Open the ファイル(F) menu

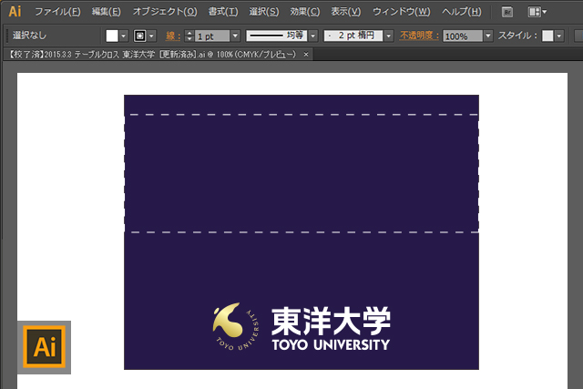pos(57,12)
